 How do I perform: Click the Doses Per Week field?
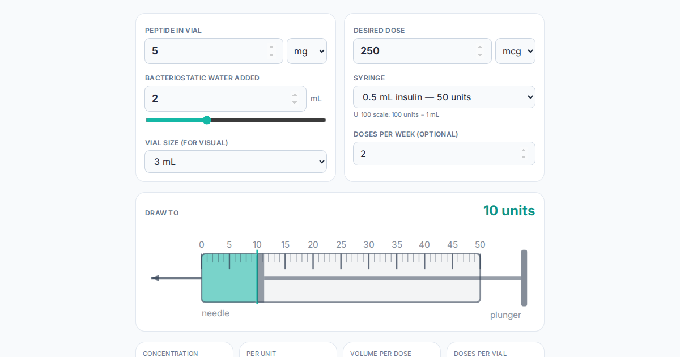click(444, 154)
